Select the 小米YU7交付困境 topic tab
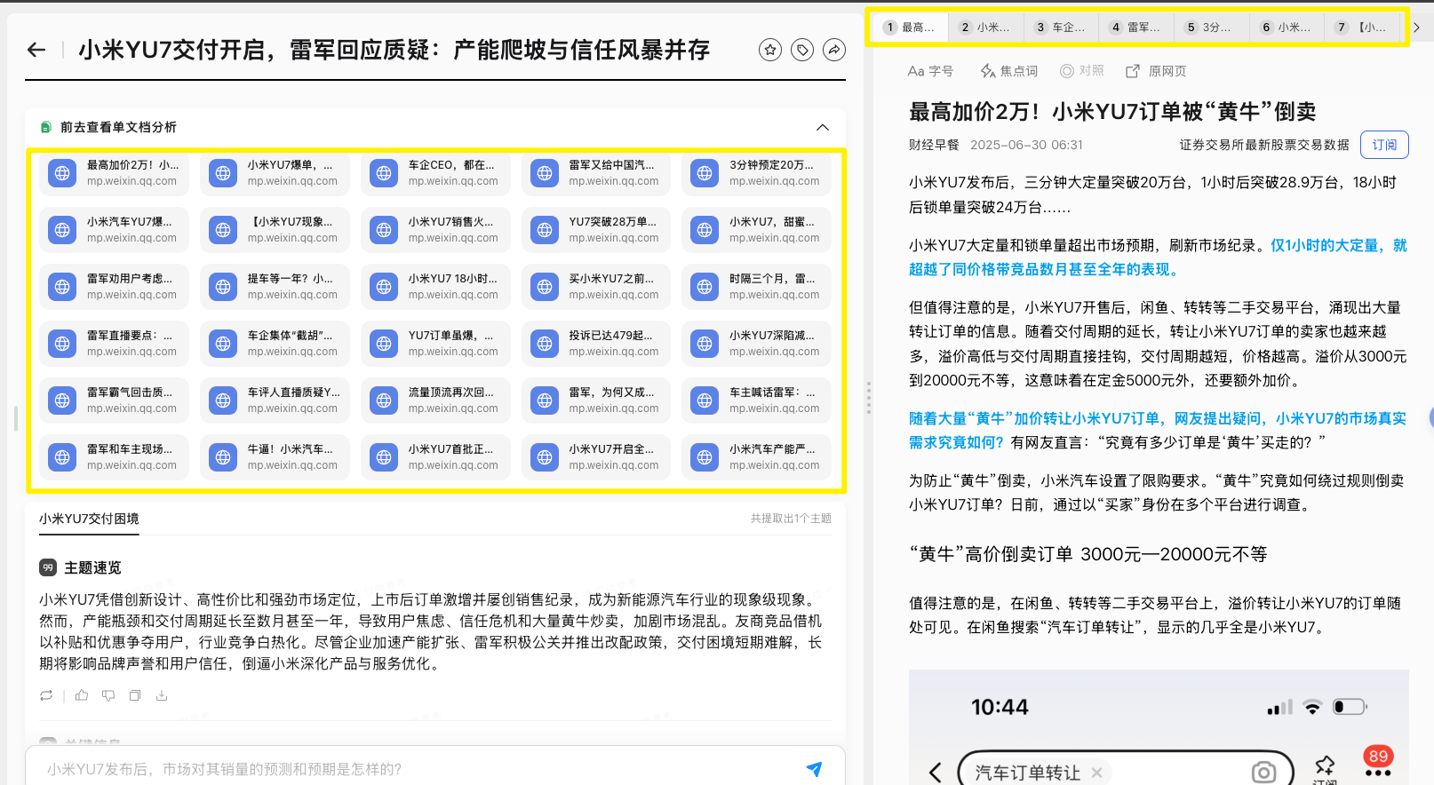 (x=89, y=519)
